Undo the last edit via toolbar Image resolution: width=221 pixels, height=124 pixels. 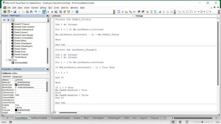point(36,12)
